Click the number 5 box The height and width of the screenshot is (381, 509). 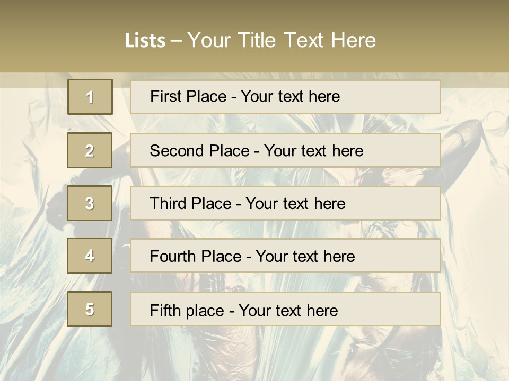click(x=90, y=309)
